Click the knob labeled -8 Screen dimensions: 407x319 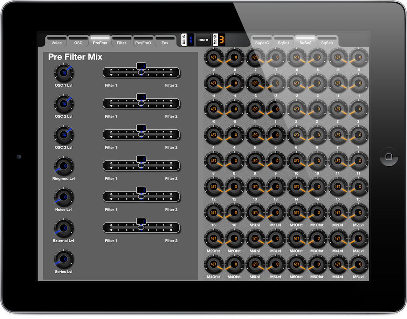[213, 57]
